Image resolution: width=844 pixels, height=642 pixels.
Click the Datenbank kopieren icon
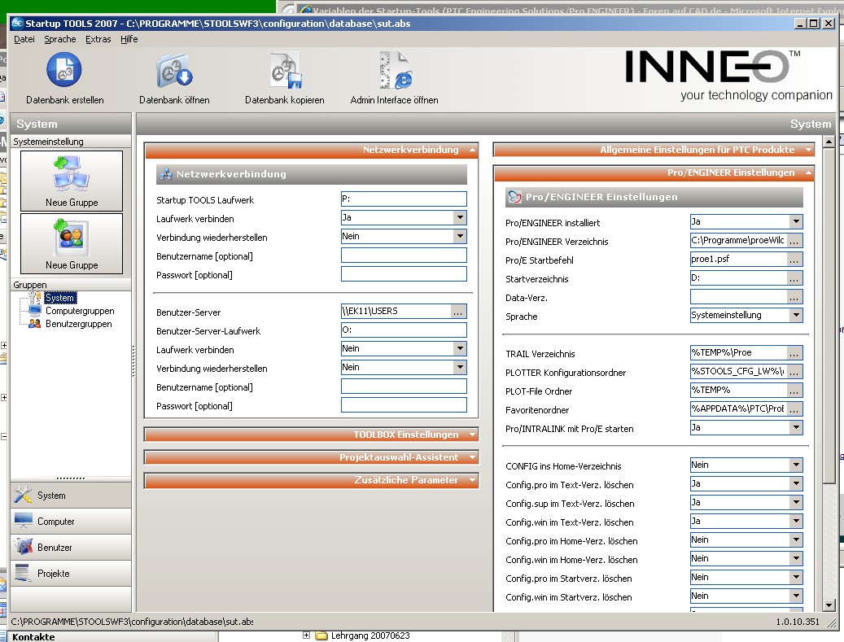tap(286, 71)
